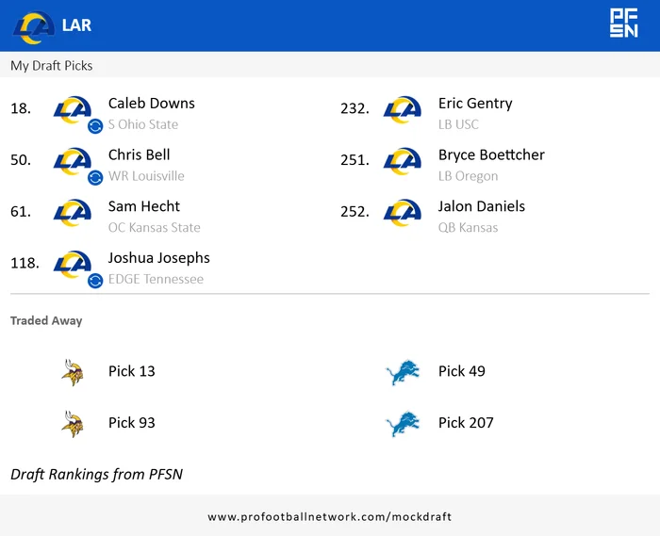
Task: Click the My Draft Picks heading
Action: point(51,66)
